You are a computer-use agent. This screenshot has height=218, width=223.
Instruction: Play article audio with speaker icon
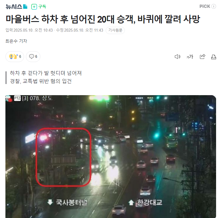(x=177, y=57)
